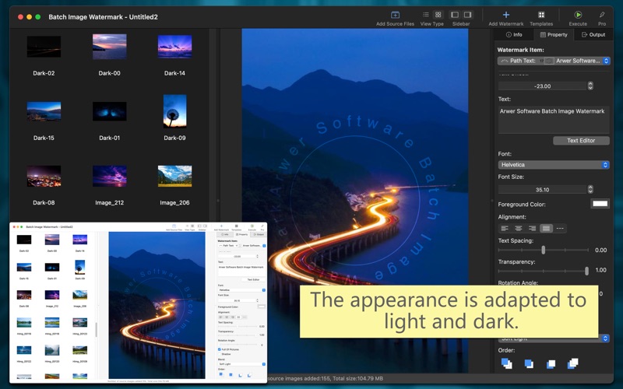The width and height of the screenshot is (623, 389).
Task: Click first Order icon in light-mode window
Action: point(221,374)
